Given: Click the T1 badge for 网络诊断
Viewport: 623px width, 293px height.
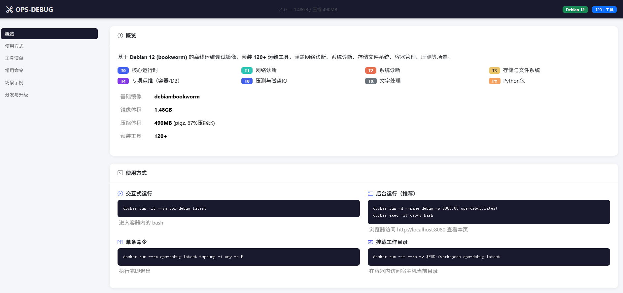Looking at the screenshot, I should click(x=247, y=70).
